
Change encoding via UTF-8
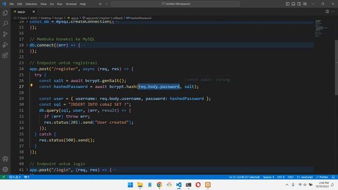click(281, 177)
